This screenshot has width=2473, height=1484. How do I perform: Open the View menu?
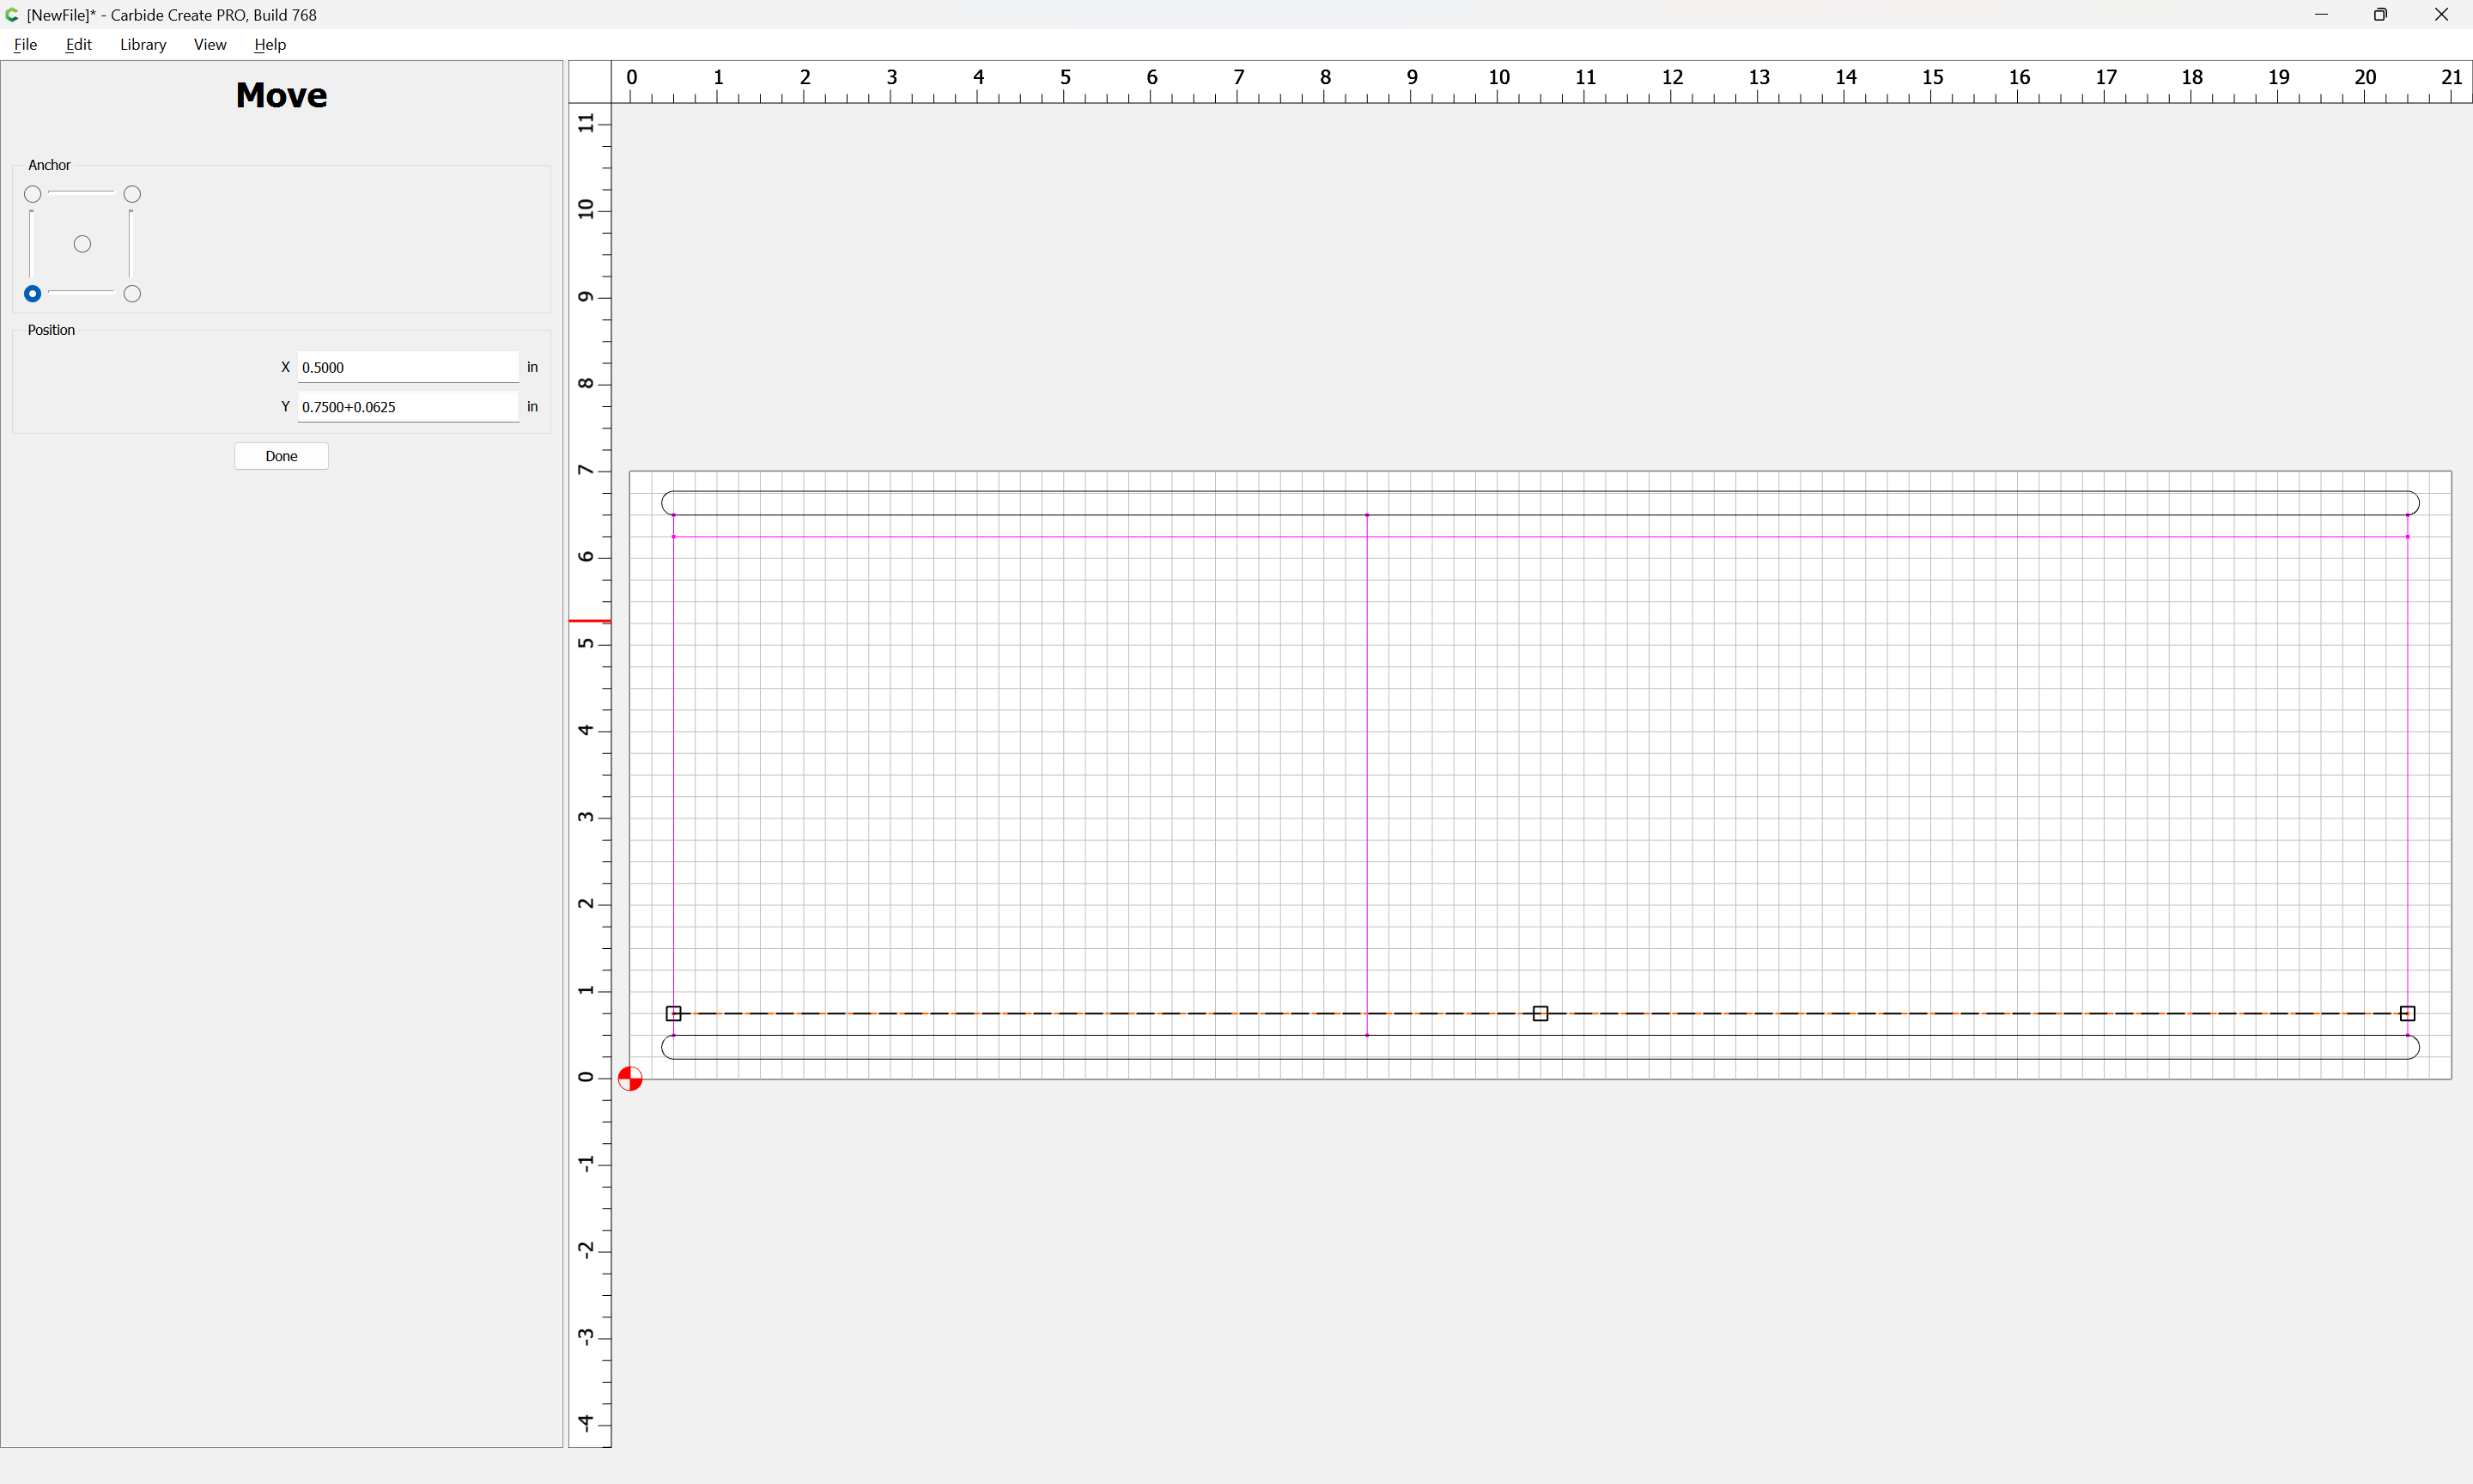click(210, 44)
